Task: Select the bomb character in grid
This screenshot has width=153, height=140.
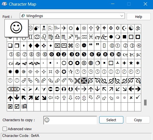Action: pyautogui.click(x=37, y=28)
